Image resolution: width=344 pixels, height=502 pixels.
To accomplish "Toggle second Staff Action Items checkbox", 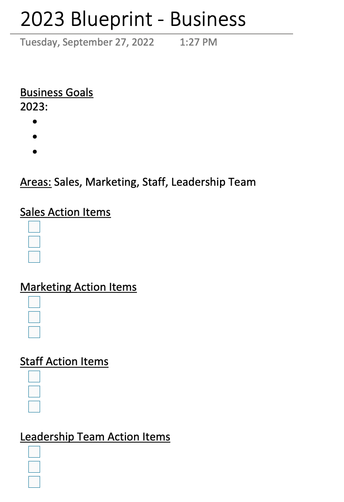I will coord(34,392).
